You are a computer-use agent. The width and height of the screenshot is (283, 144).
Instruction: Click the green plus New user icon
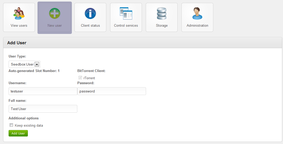pyautogui.click(x=55, y=13)
